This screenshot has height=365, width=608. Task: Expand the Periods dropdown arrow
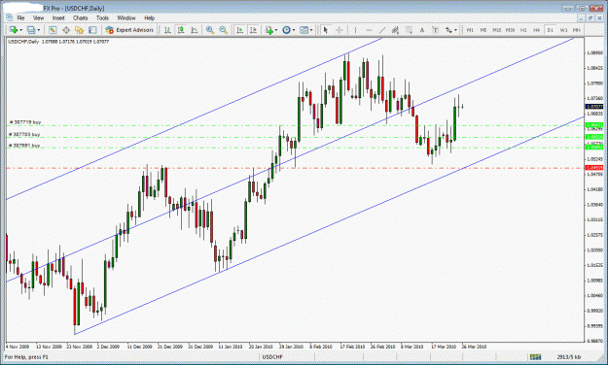pyautogui.click(x=294, y=30)
